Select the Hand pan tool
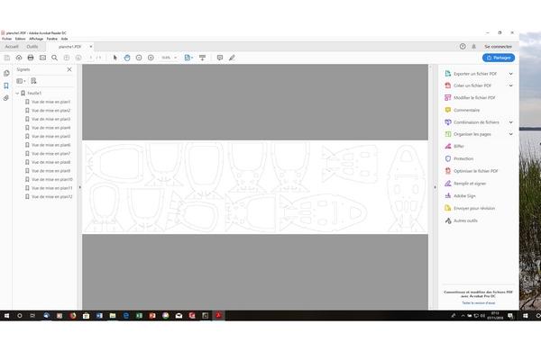Screen dimensions: 541x351 coord(127,58)
